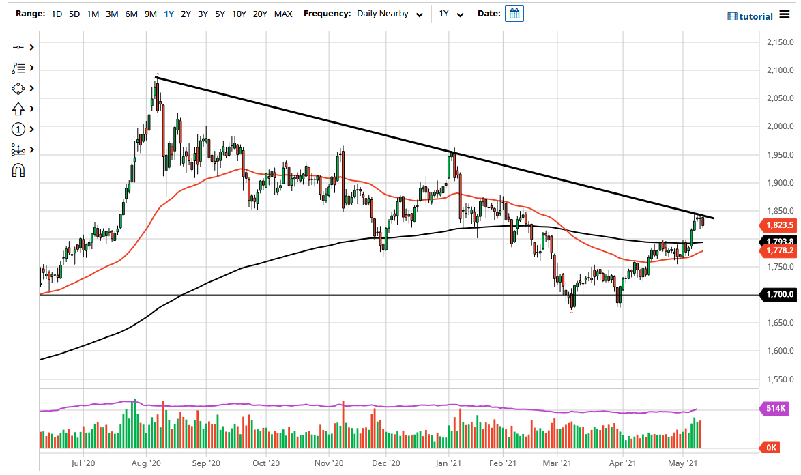Set range to 5D
The width and height of the screenshot is (801, 475).
[x=74, y=14]
